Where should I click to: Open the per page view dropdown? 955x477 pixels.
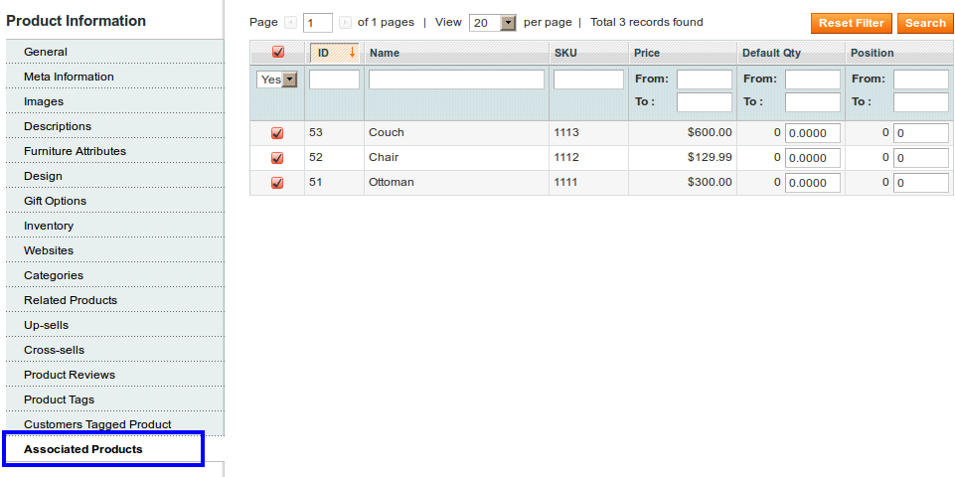[x=493, y=23]
